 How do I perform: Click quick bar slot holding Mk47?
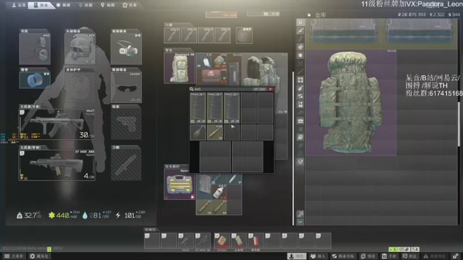click(186, 240)
